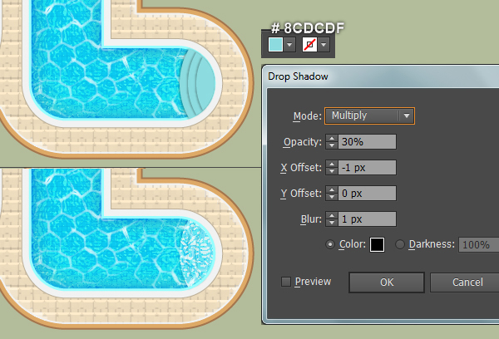The height and width of the screenshot is (339, 499).
Task: Click the Blur stepper arrows
Action: [332, 219]
